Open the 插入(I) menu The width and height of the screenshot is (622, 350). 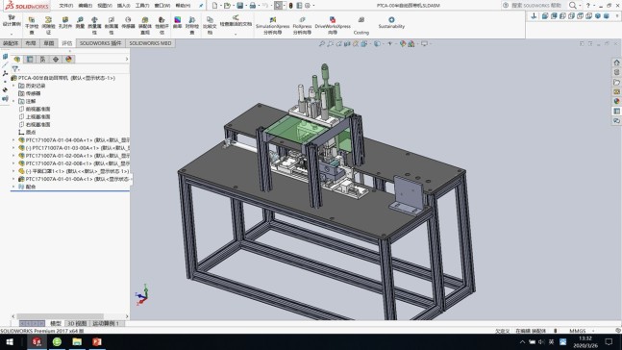[x=123, y=6]
